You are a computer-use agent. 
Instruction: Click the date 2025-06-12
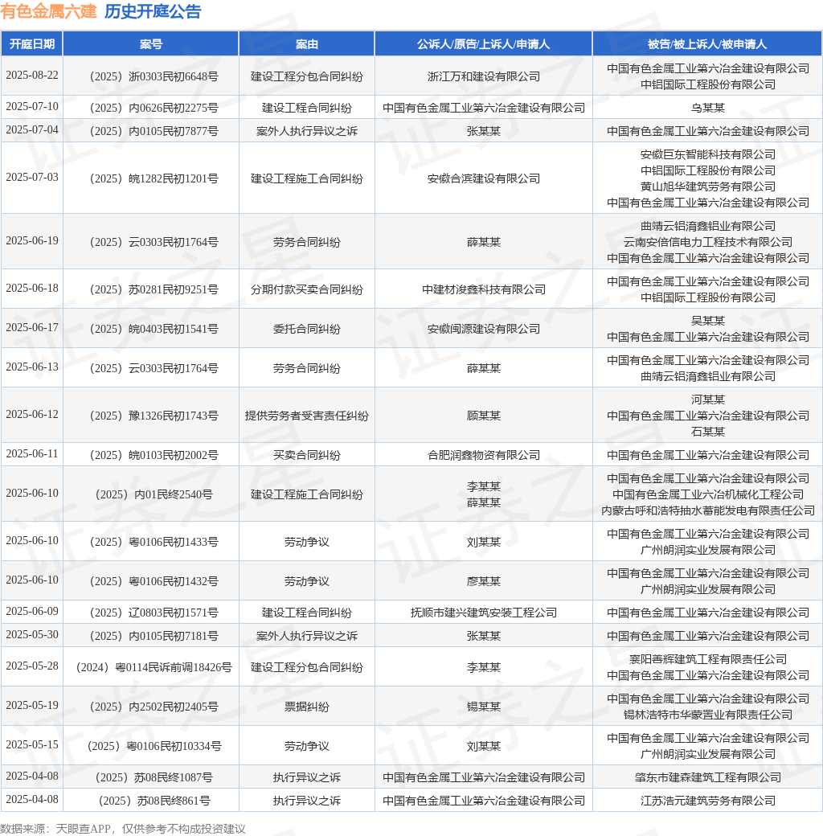click(32, 415)
